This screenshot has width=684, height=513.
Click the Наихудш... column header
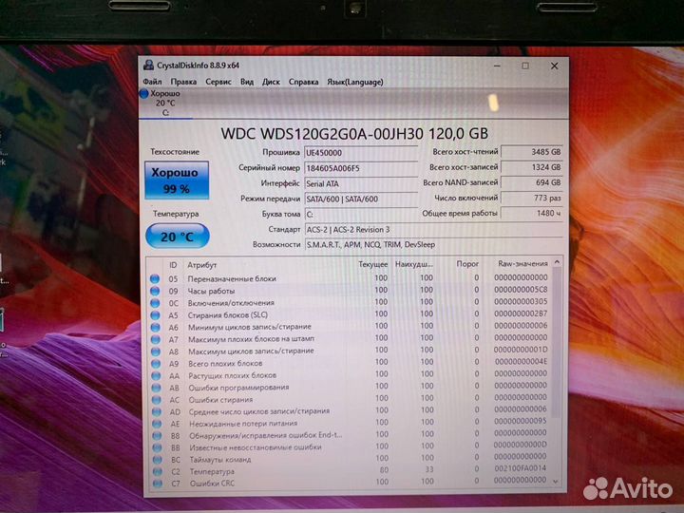pyautogui.click(x=414, y=264)
